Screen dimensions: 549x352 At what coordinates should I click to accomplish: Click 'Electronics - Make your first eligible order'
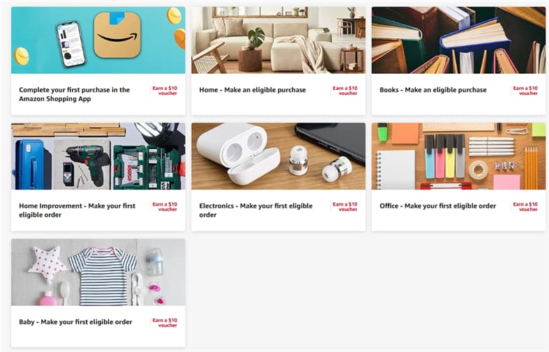(255, 211)
